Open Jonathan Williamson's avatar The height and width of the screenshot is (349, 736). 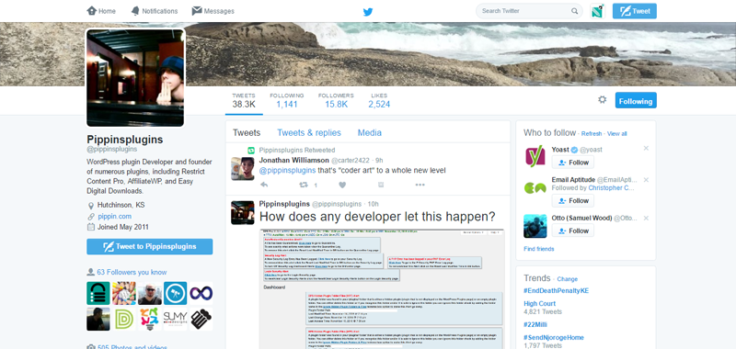(x=243, y=169)
